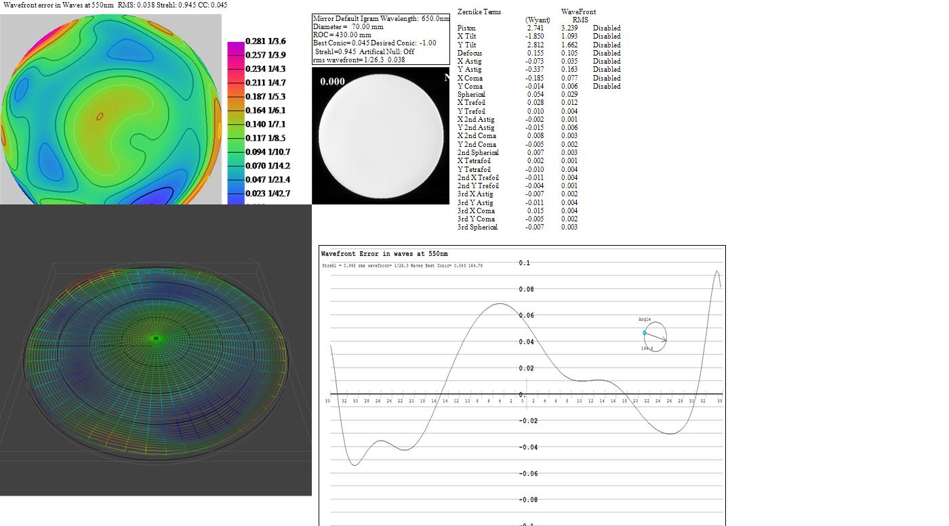This screenshot has width=949, height=526.
Task: Select legend label '0.023 1/42.7'
Action: point(268,194)
